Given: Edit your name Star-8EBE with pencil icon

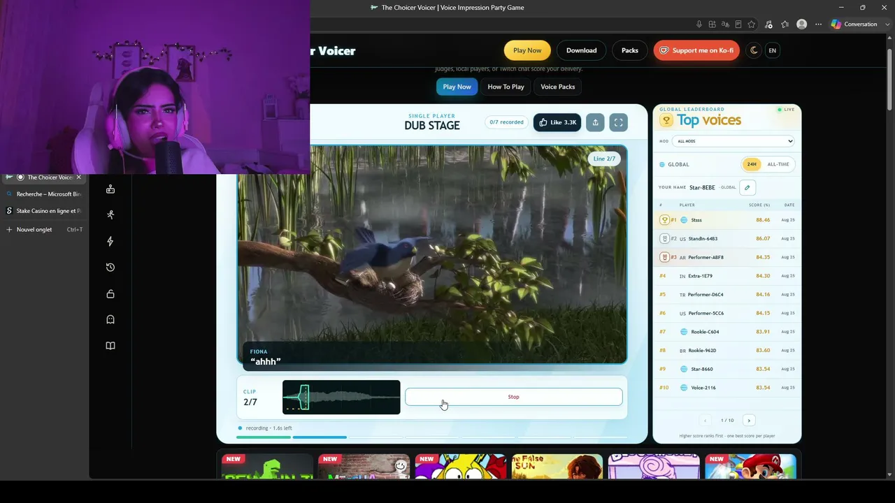Looking at the screenshot, I should click(x=747, y=187).
